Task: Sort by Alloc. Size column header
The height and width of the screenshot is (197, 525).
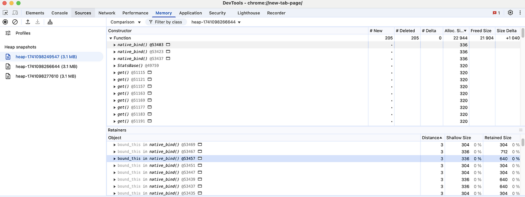Action: [456, 31]
